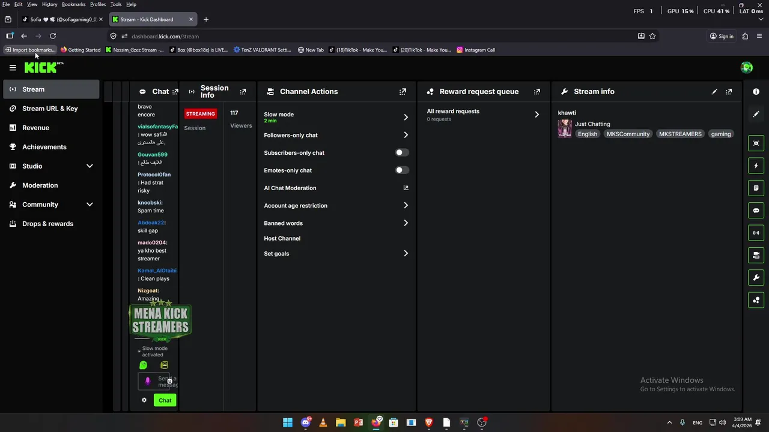The height and width of the screenshot is (432, 769).
Task: Click Host Channel action
Action: [x=282, y=238]
